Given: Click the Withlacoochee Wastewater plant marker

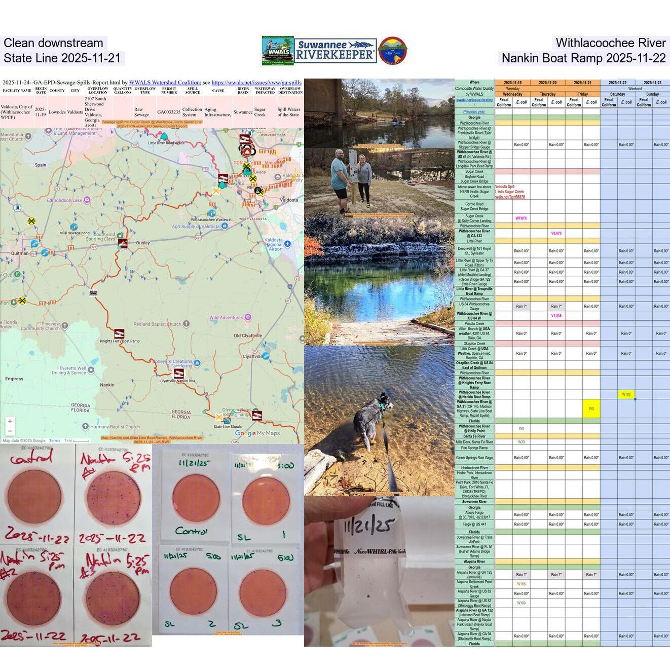Looking at the screenshot, I should [x=211, y=212].
